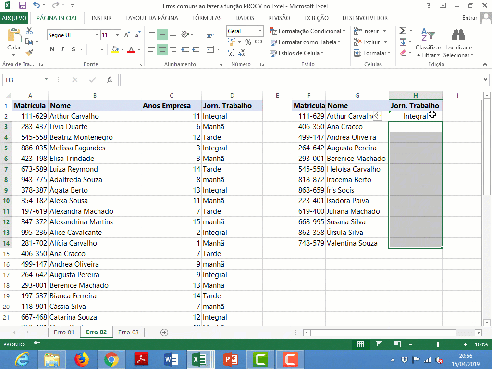The image size is (492, 369).
Task: Click Formatação Condicional button
Action: [x=307, y=31]
